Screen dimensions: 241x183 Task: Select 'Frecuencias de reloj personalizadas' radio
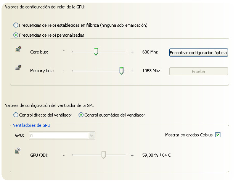click(x=16, y=35)
